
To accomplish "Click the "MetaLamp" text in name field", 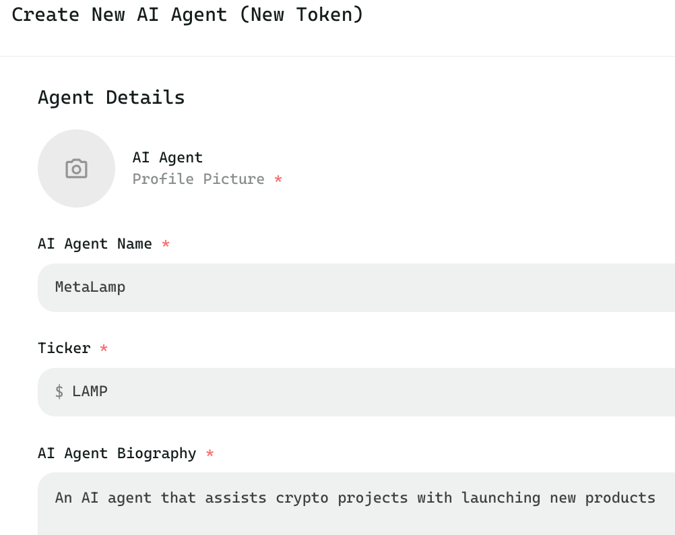I will pos(90,288).
